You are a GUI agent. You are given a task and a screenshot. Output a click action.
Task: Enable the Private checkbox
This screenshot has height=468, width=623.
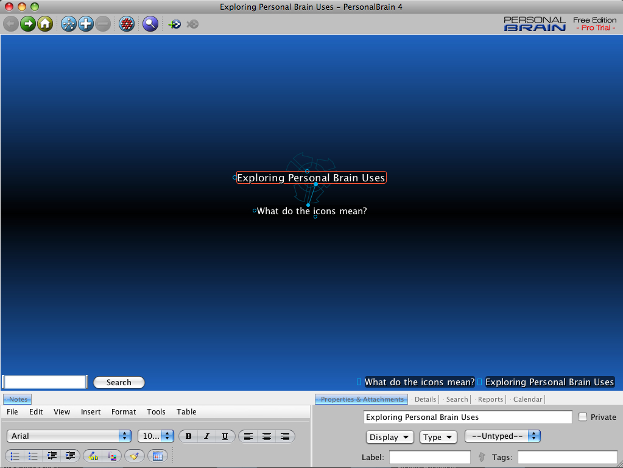583,417
